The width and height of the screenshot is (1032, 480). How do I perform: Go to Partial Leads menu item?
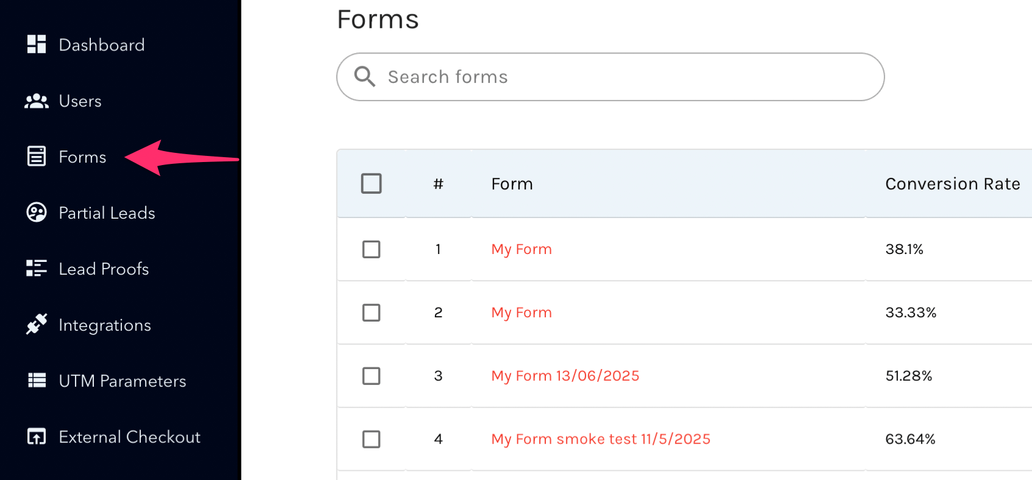[107, 213]
